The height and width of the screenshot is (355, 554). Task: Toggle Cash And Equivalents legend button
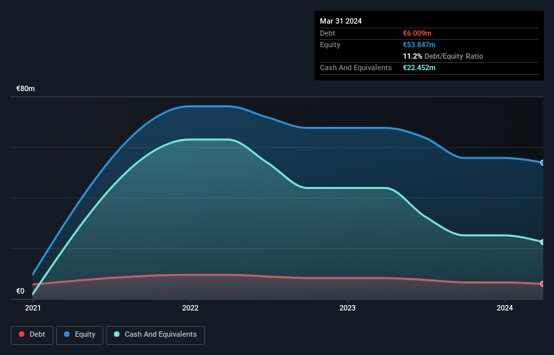tap(155, 335)
